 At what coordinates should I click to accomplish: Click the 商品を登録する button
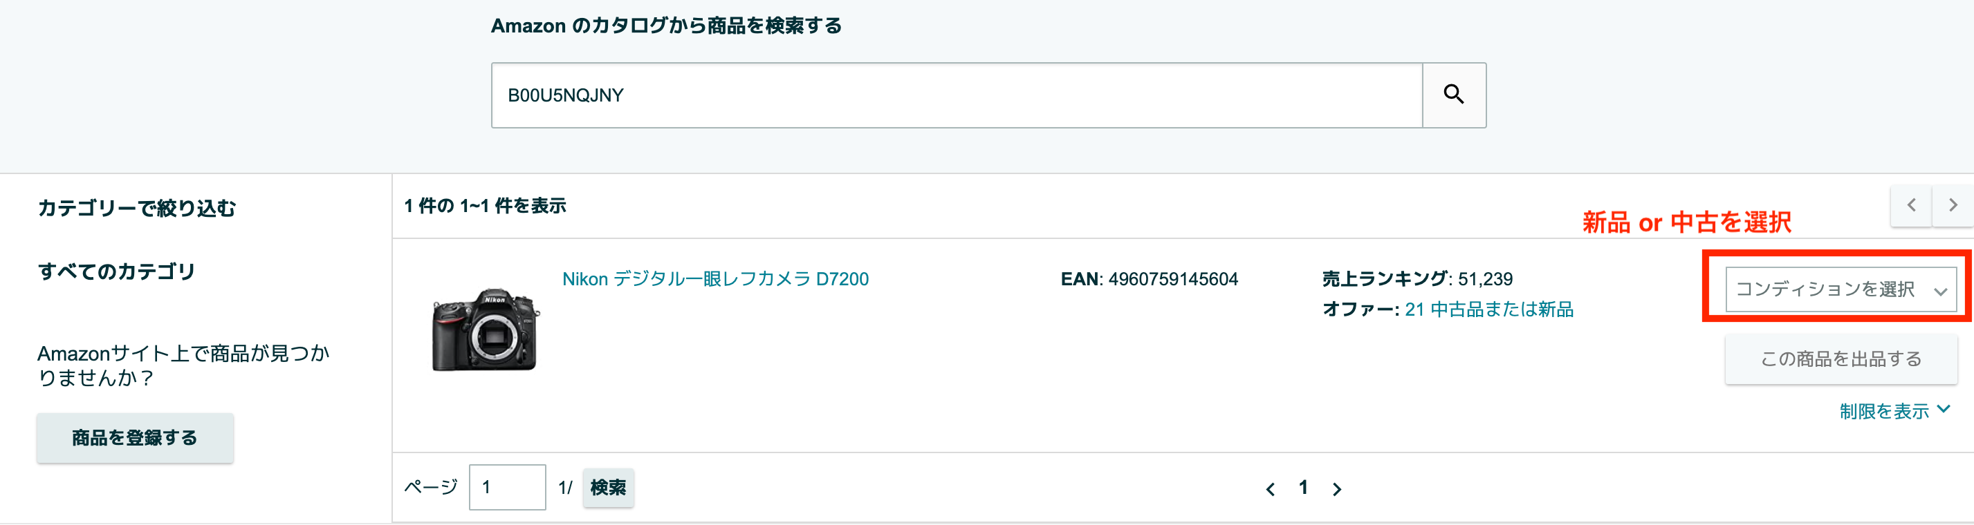click(135, 438)
